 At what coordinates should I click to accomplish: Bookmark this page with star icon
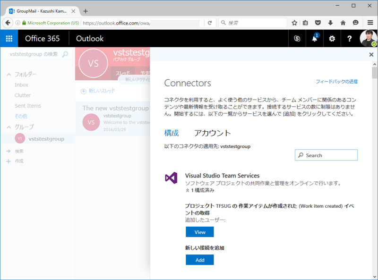point(294,23)
